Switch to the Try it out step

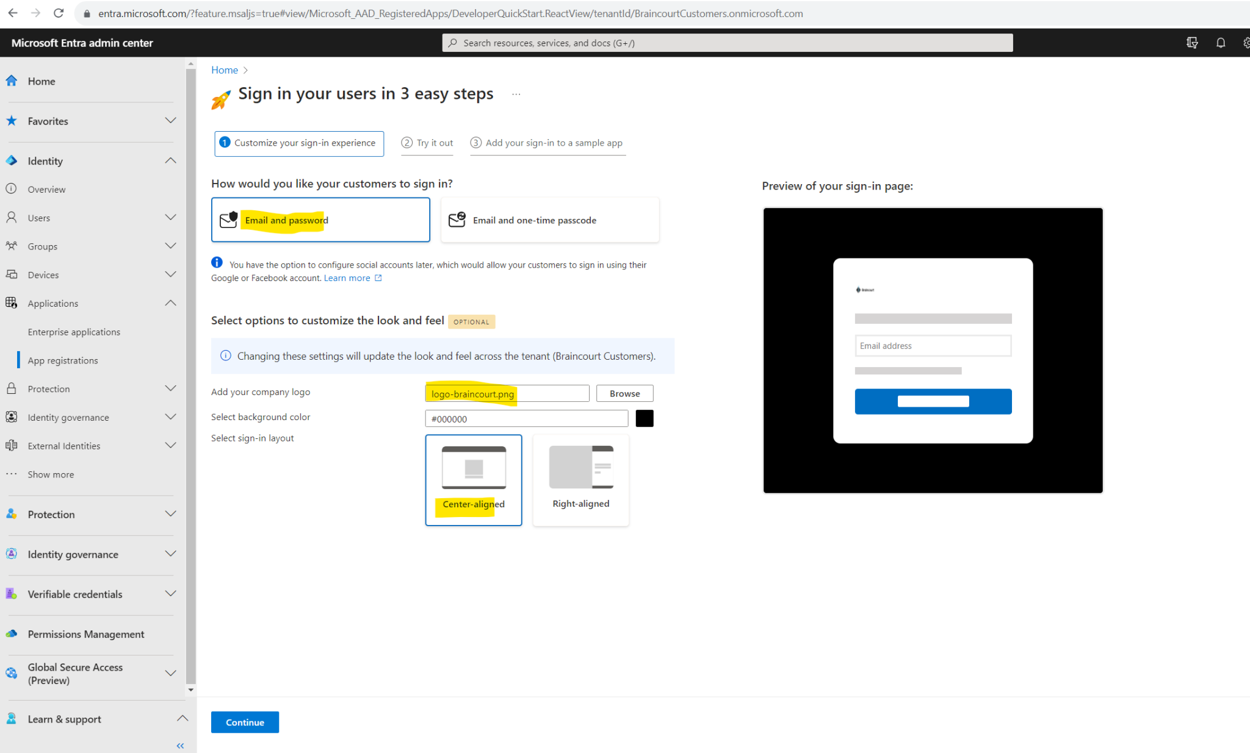tap(427, 143)
